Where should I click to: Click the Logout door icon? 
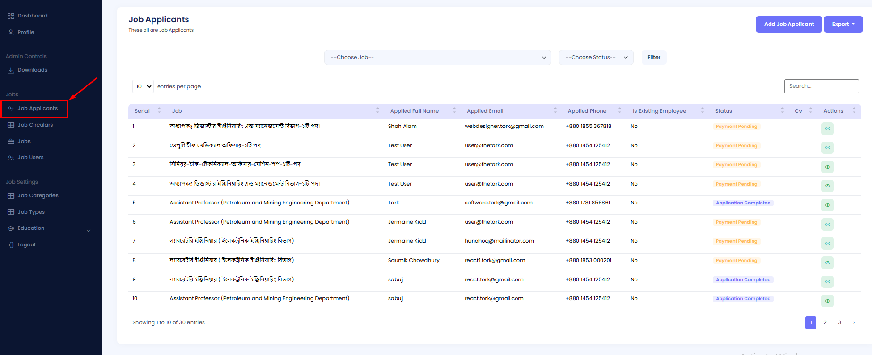pos(11,245)
